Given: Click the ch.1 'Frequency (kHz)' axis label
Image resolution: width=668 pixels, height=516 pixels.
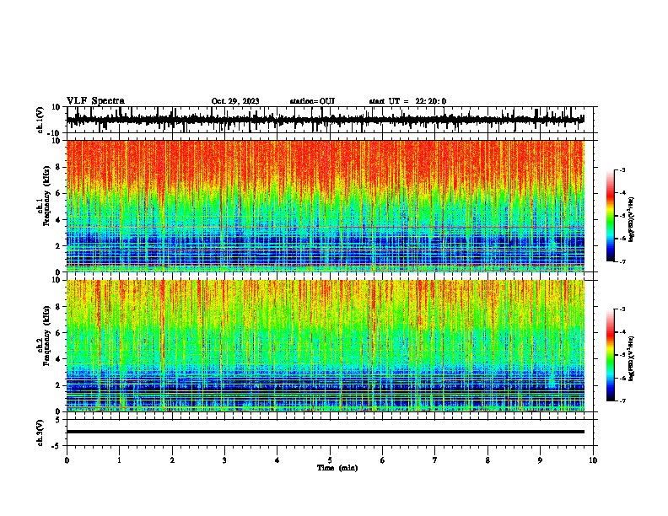Looking at the screenshot, I should tap(46, 196).
